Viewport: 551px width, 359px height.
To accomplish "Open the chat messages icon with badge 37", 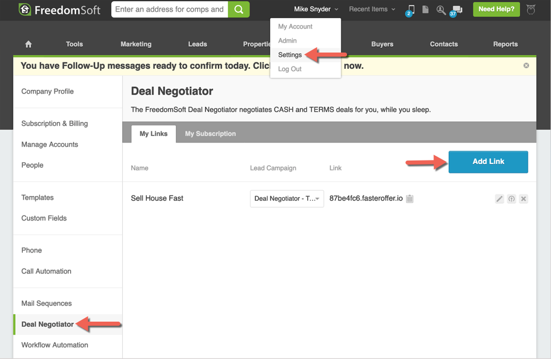I will click(456, 11).
